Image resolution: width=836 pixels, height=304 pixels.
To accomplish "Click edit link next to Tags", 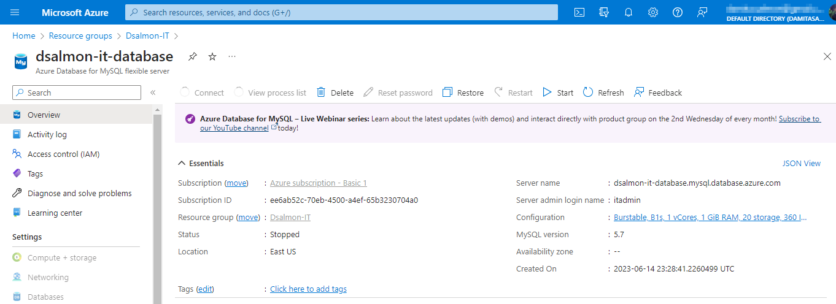I will point(206,289).
